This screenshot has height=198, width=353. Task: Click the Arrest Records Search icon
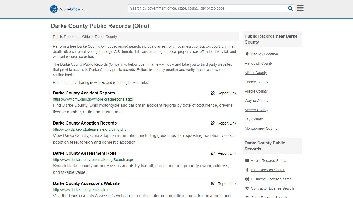point(247,161)
